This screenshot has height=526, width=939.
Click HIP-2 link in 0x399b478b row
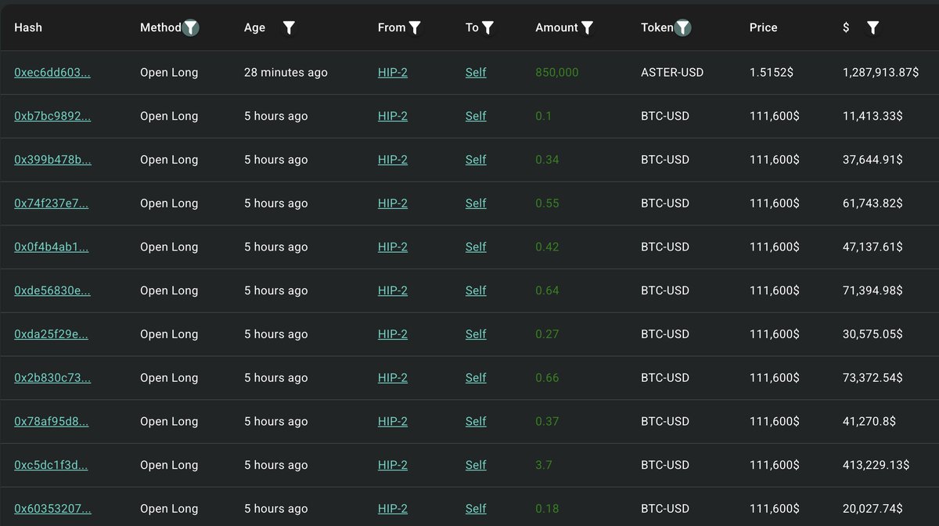click(x=393, y=160)
